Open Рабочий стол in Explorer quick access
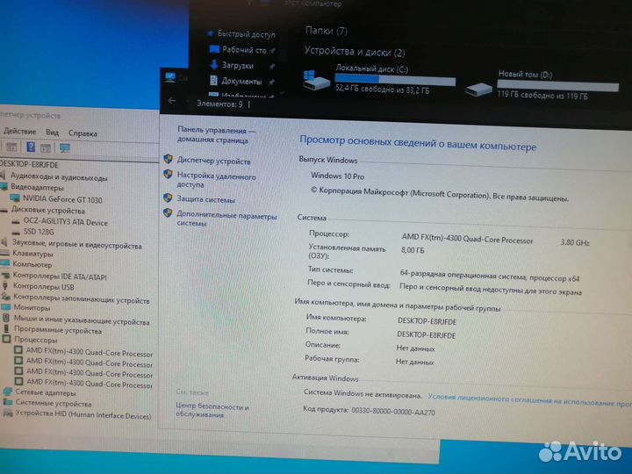Screen dimensions: 632x474 click(244, 50)
